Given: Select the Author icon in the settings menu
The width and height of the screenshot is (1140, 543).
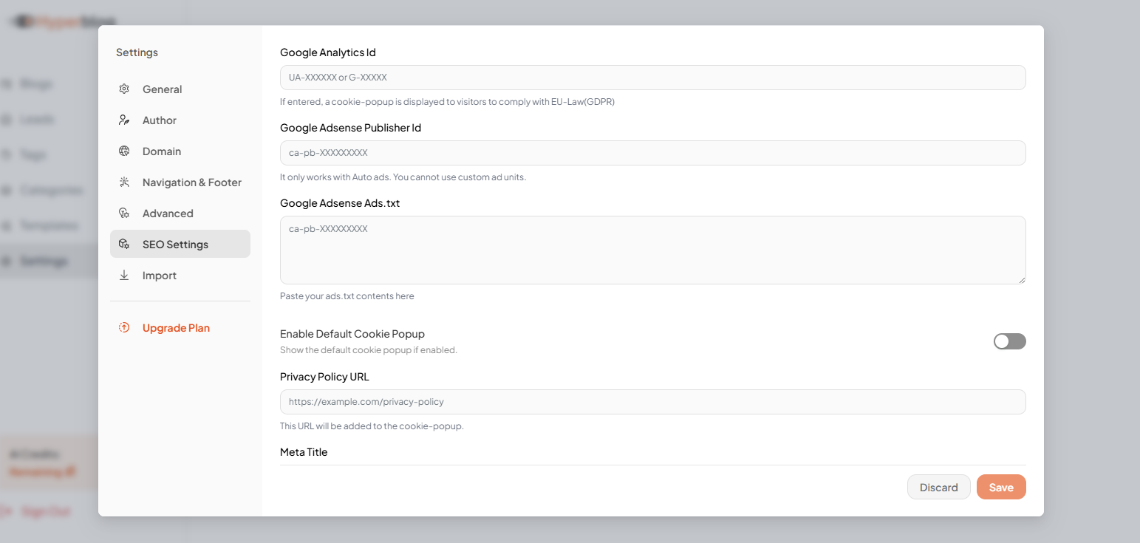Looking at the screenshot, I should point(124,120).
